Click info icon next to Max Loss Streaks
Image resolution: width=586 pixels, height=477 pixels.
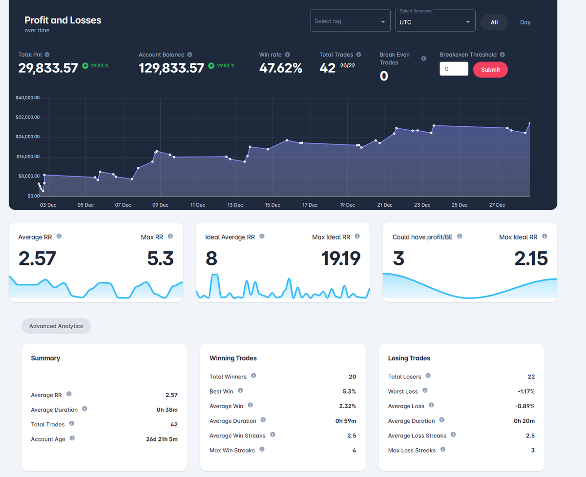pyautogui.click(x=442, y=449)
